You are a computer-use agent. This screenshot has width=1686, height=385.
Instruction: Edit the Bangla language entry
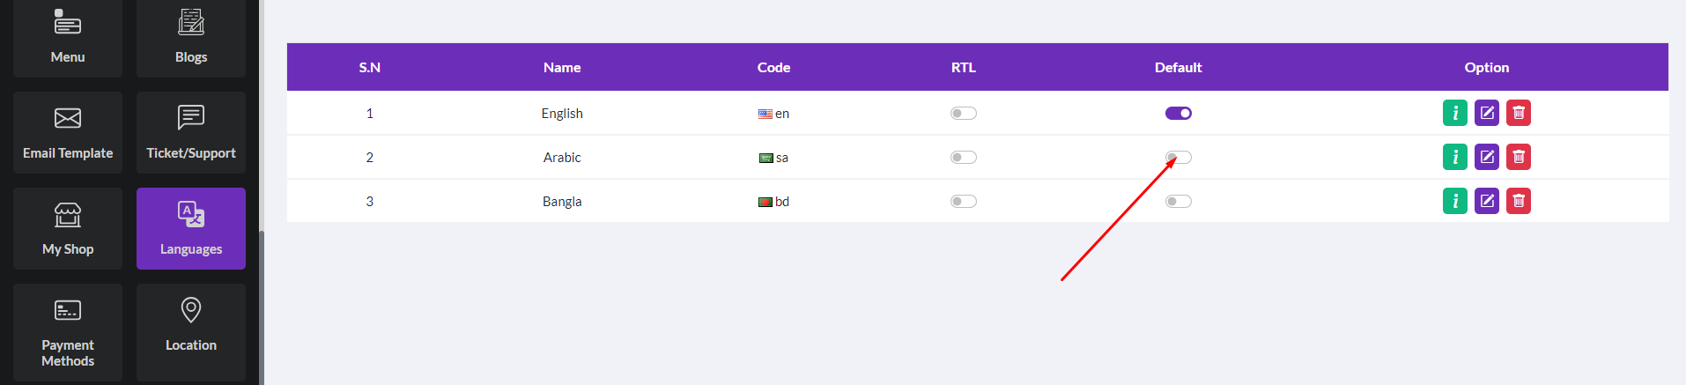[1486, 201]
